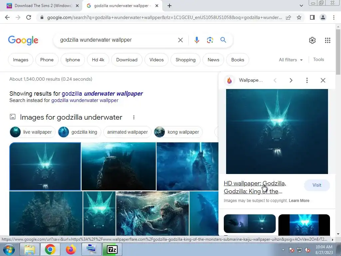
Task: Open 7-Zip from the taskbar
Action: [x=112, y=249]
